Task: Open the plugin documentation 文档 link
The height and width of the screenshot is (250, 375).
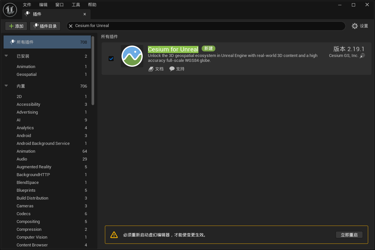Action: pyautogui.click(x=156, y=69)
